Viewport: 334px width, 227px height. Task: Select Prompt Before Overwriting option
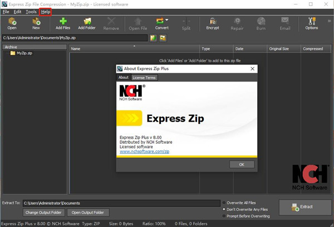pyautogui.click(x=246, y=216)
